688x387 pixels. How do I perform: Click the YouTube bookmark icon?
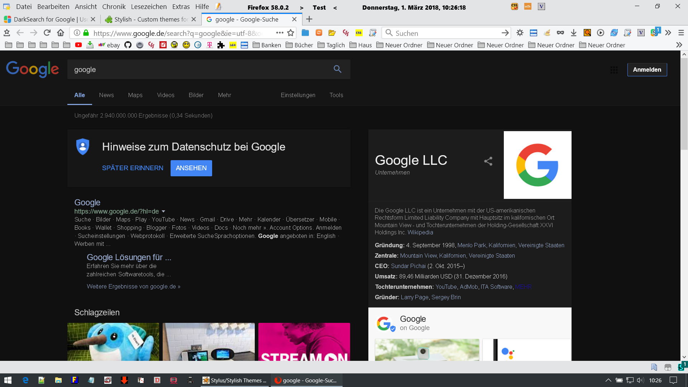(x=78, y=45)
